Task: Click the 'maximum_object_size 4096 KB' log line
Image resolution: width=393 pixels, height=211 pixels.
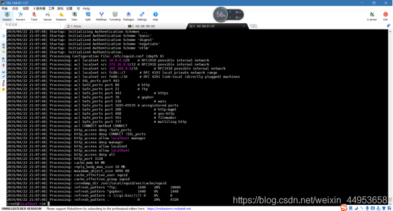Action: coord(68,171)
